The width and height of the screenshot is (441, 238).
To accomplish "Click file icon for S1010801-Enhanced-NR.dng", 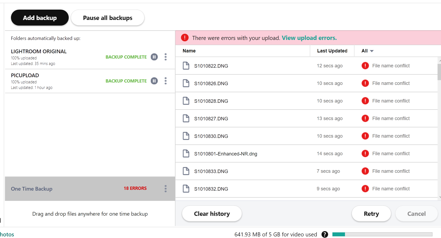I will click(186, 154).
